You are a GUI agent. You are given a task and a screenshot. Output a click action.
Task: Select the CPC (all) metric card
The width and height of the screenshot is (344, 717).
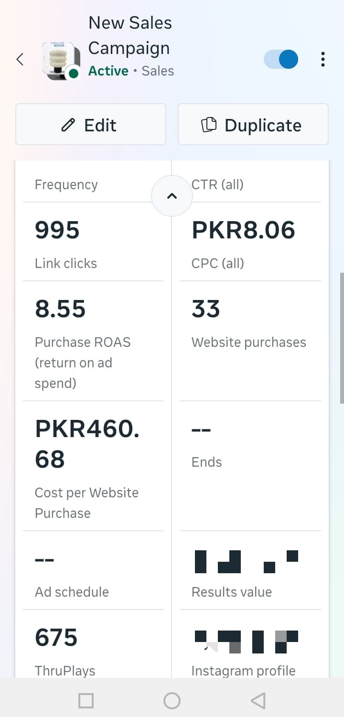250,242
